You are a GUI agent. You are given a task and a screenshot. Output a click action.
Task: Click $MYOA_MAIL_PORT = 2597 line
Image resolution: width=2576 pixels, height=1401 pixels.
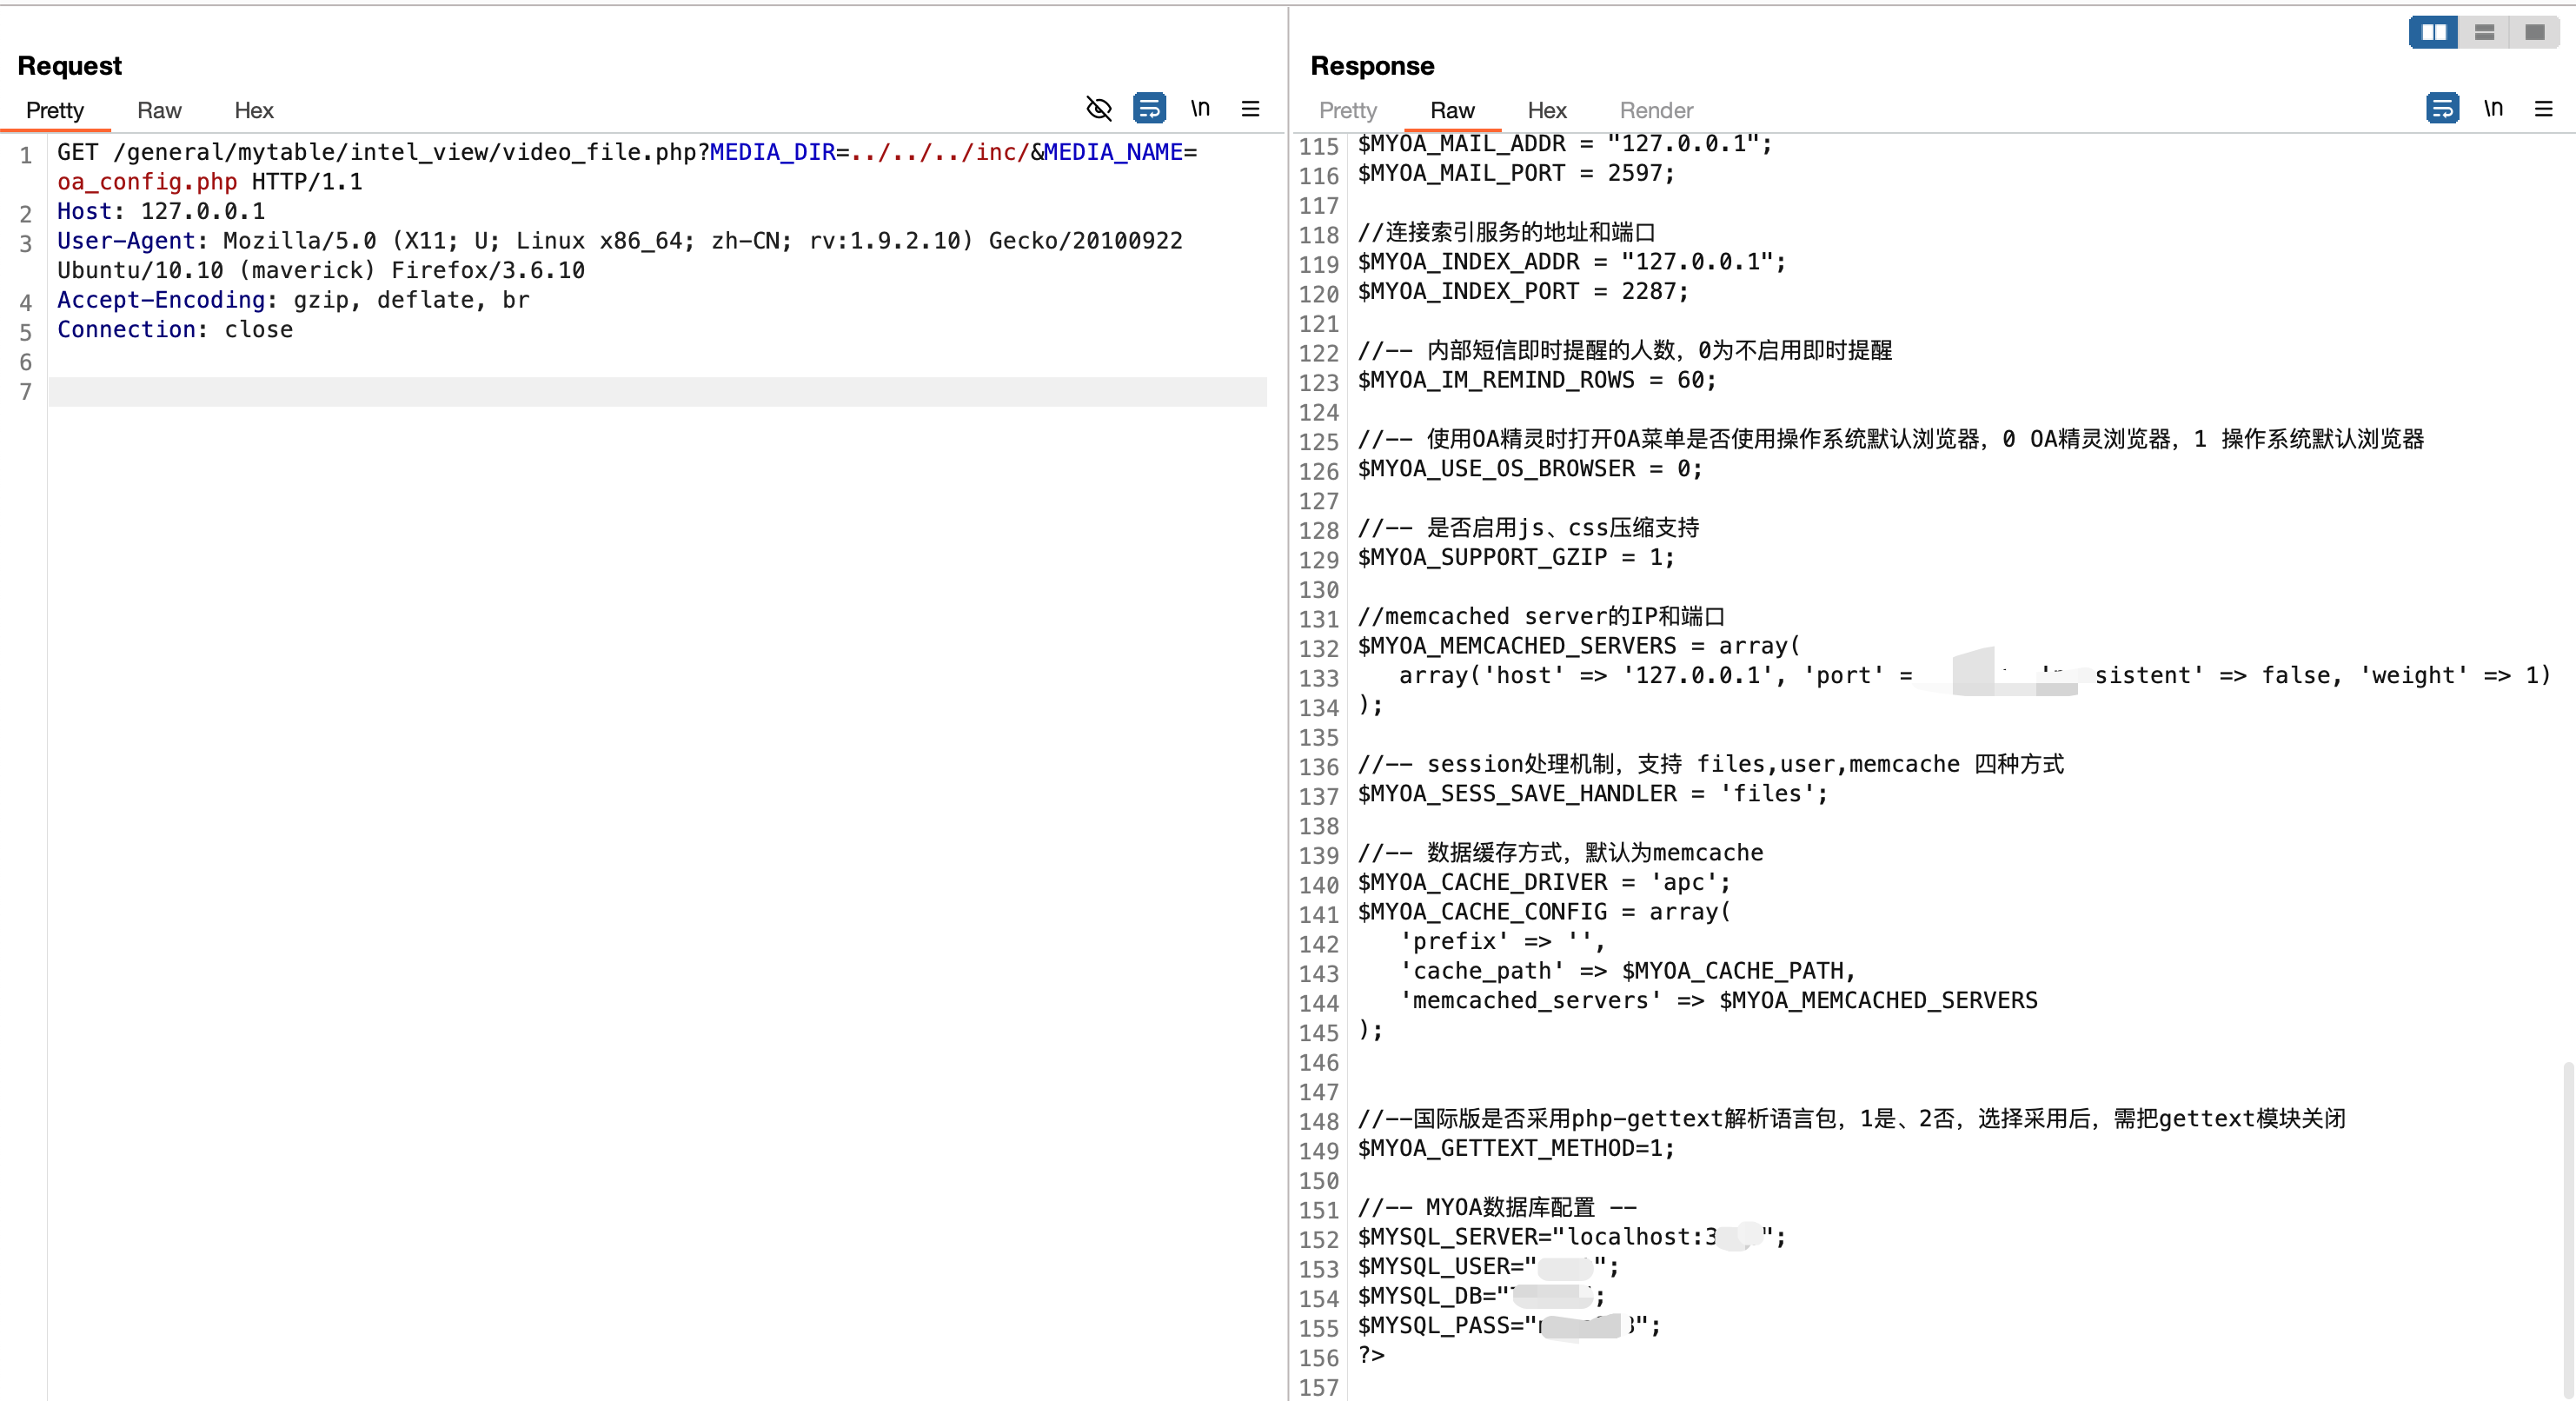click(x=1516, y=173)
